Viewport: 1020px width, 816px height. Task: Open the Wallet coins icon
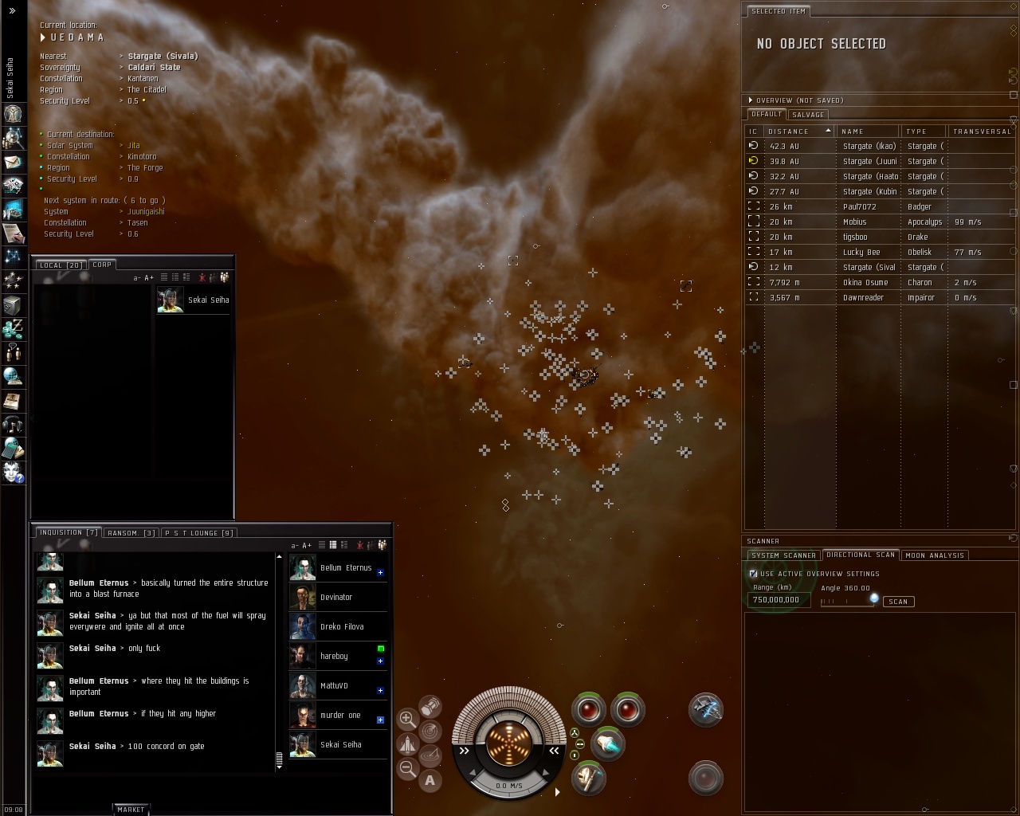tap(13, 328)
